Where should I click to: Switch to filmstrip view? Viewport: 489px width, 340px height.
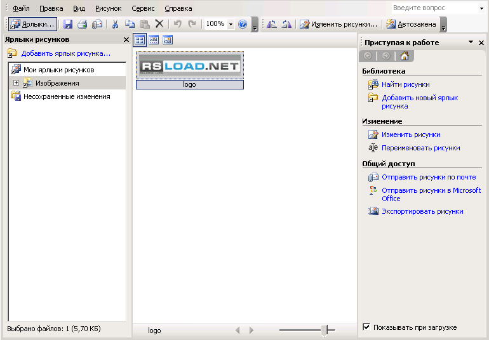point(154,40)
